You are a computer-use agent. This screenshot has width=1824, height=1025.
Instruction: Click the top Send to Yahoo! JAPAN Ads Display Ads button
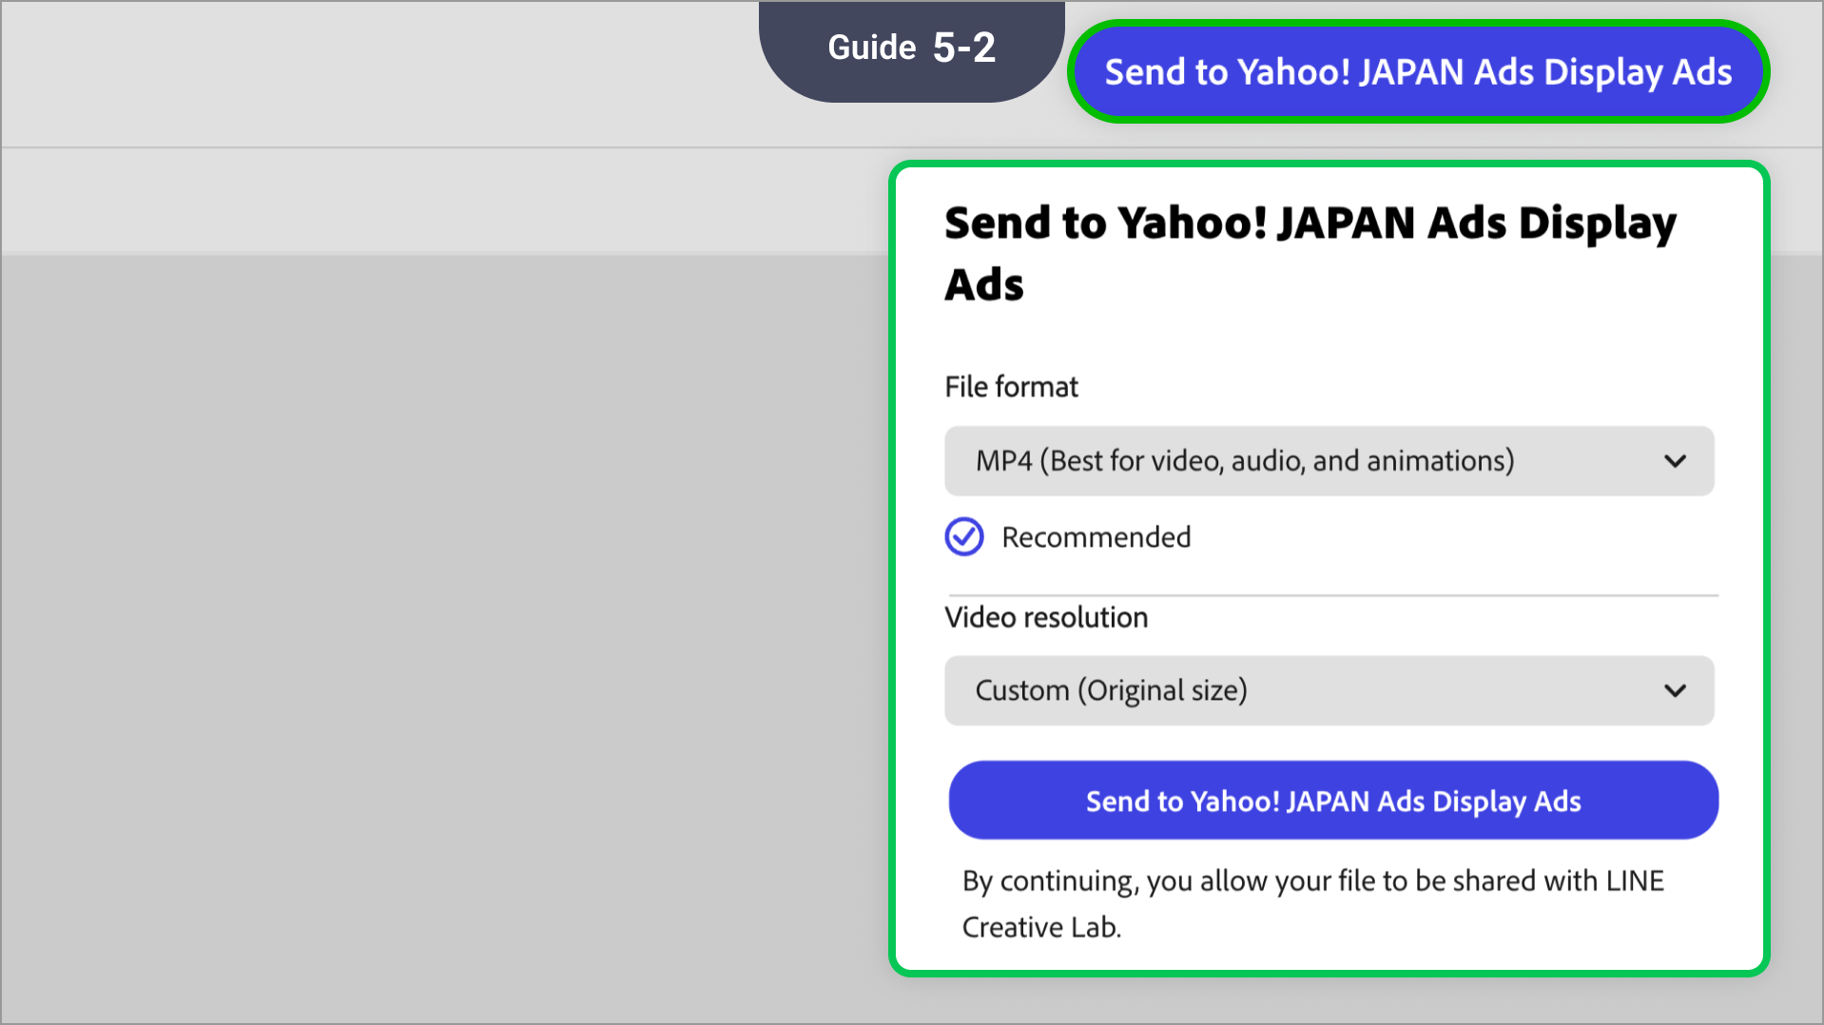click(1418, 72)
